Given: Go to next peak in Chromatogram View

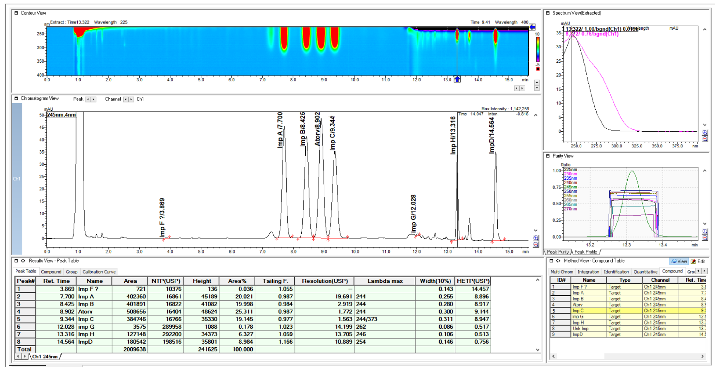Looking at the screenshot, I should (x=93, y=99).
